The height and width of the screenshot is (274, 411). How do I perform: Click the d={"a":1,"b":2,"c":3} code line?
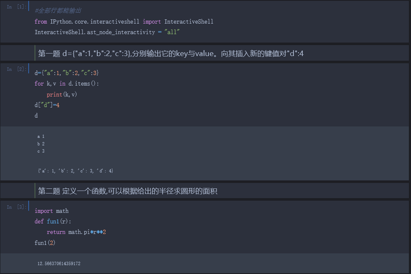67,73
